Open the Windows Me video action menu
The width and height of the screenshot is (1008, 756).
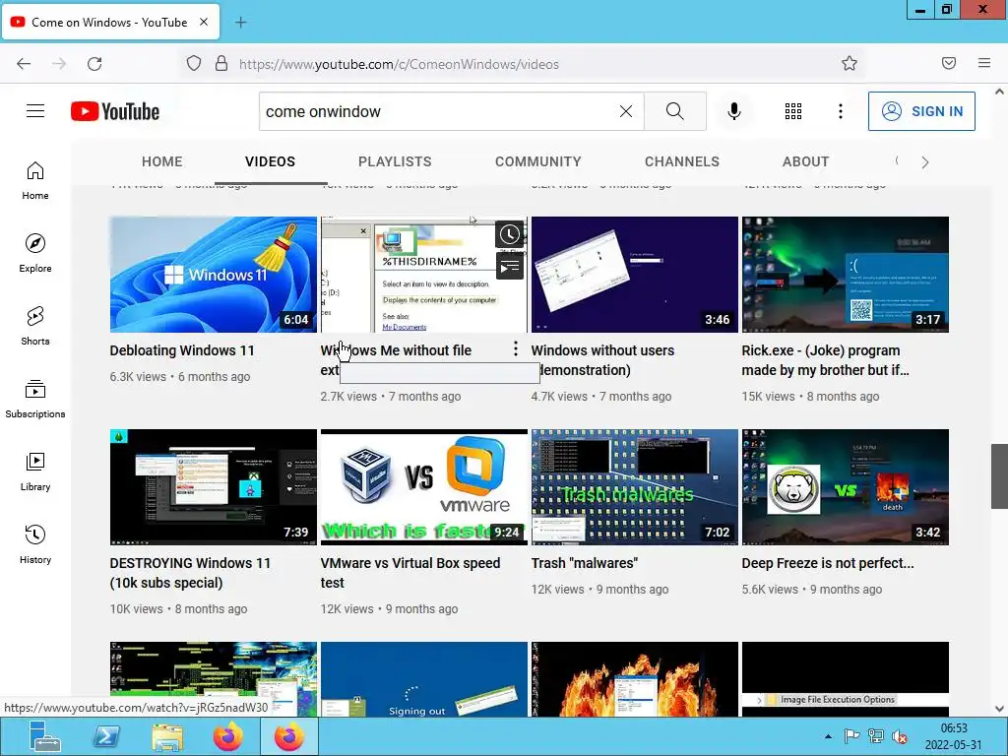point(516,349)
